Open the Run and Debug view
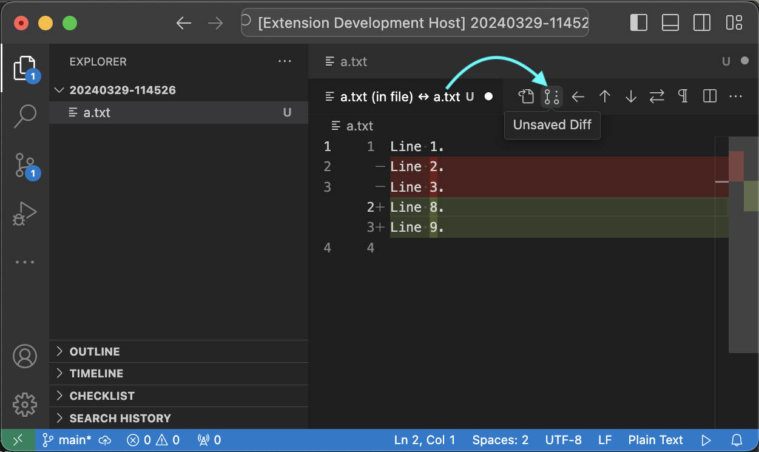 click(x=25, y=214)
